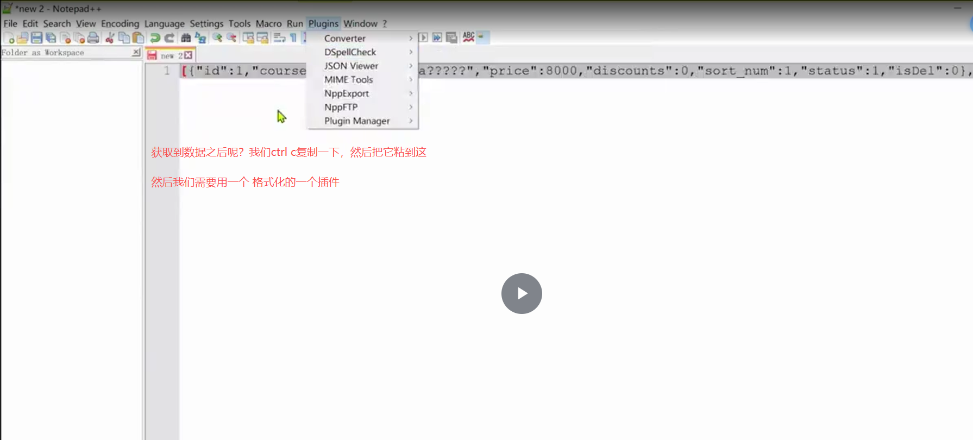
Task: Print the document with the printer icon
Action: pos(93,37)
